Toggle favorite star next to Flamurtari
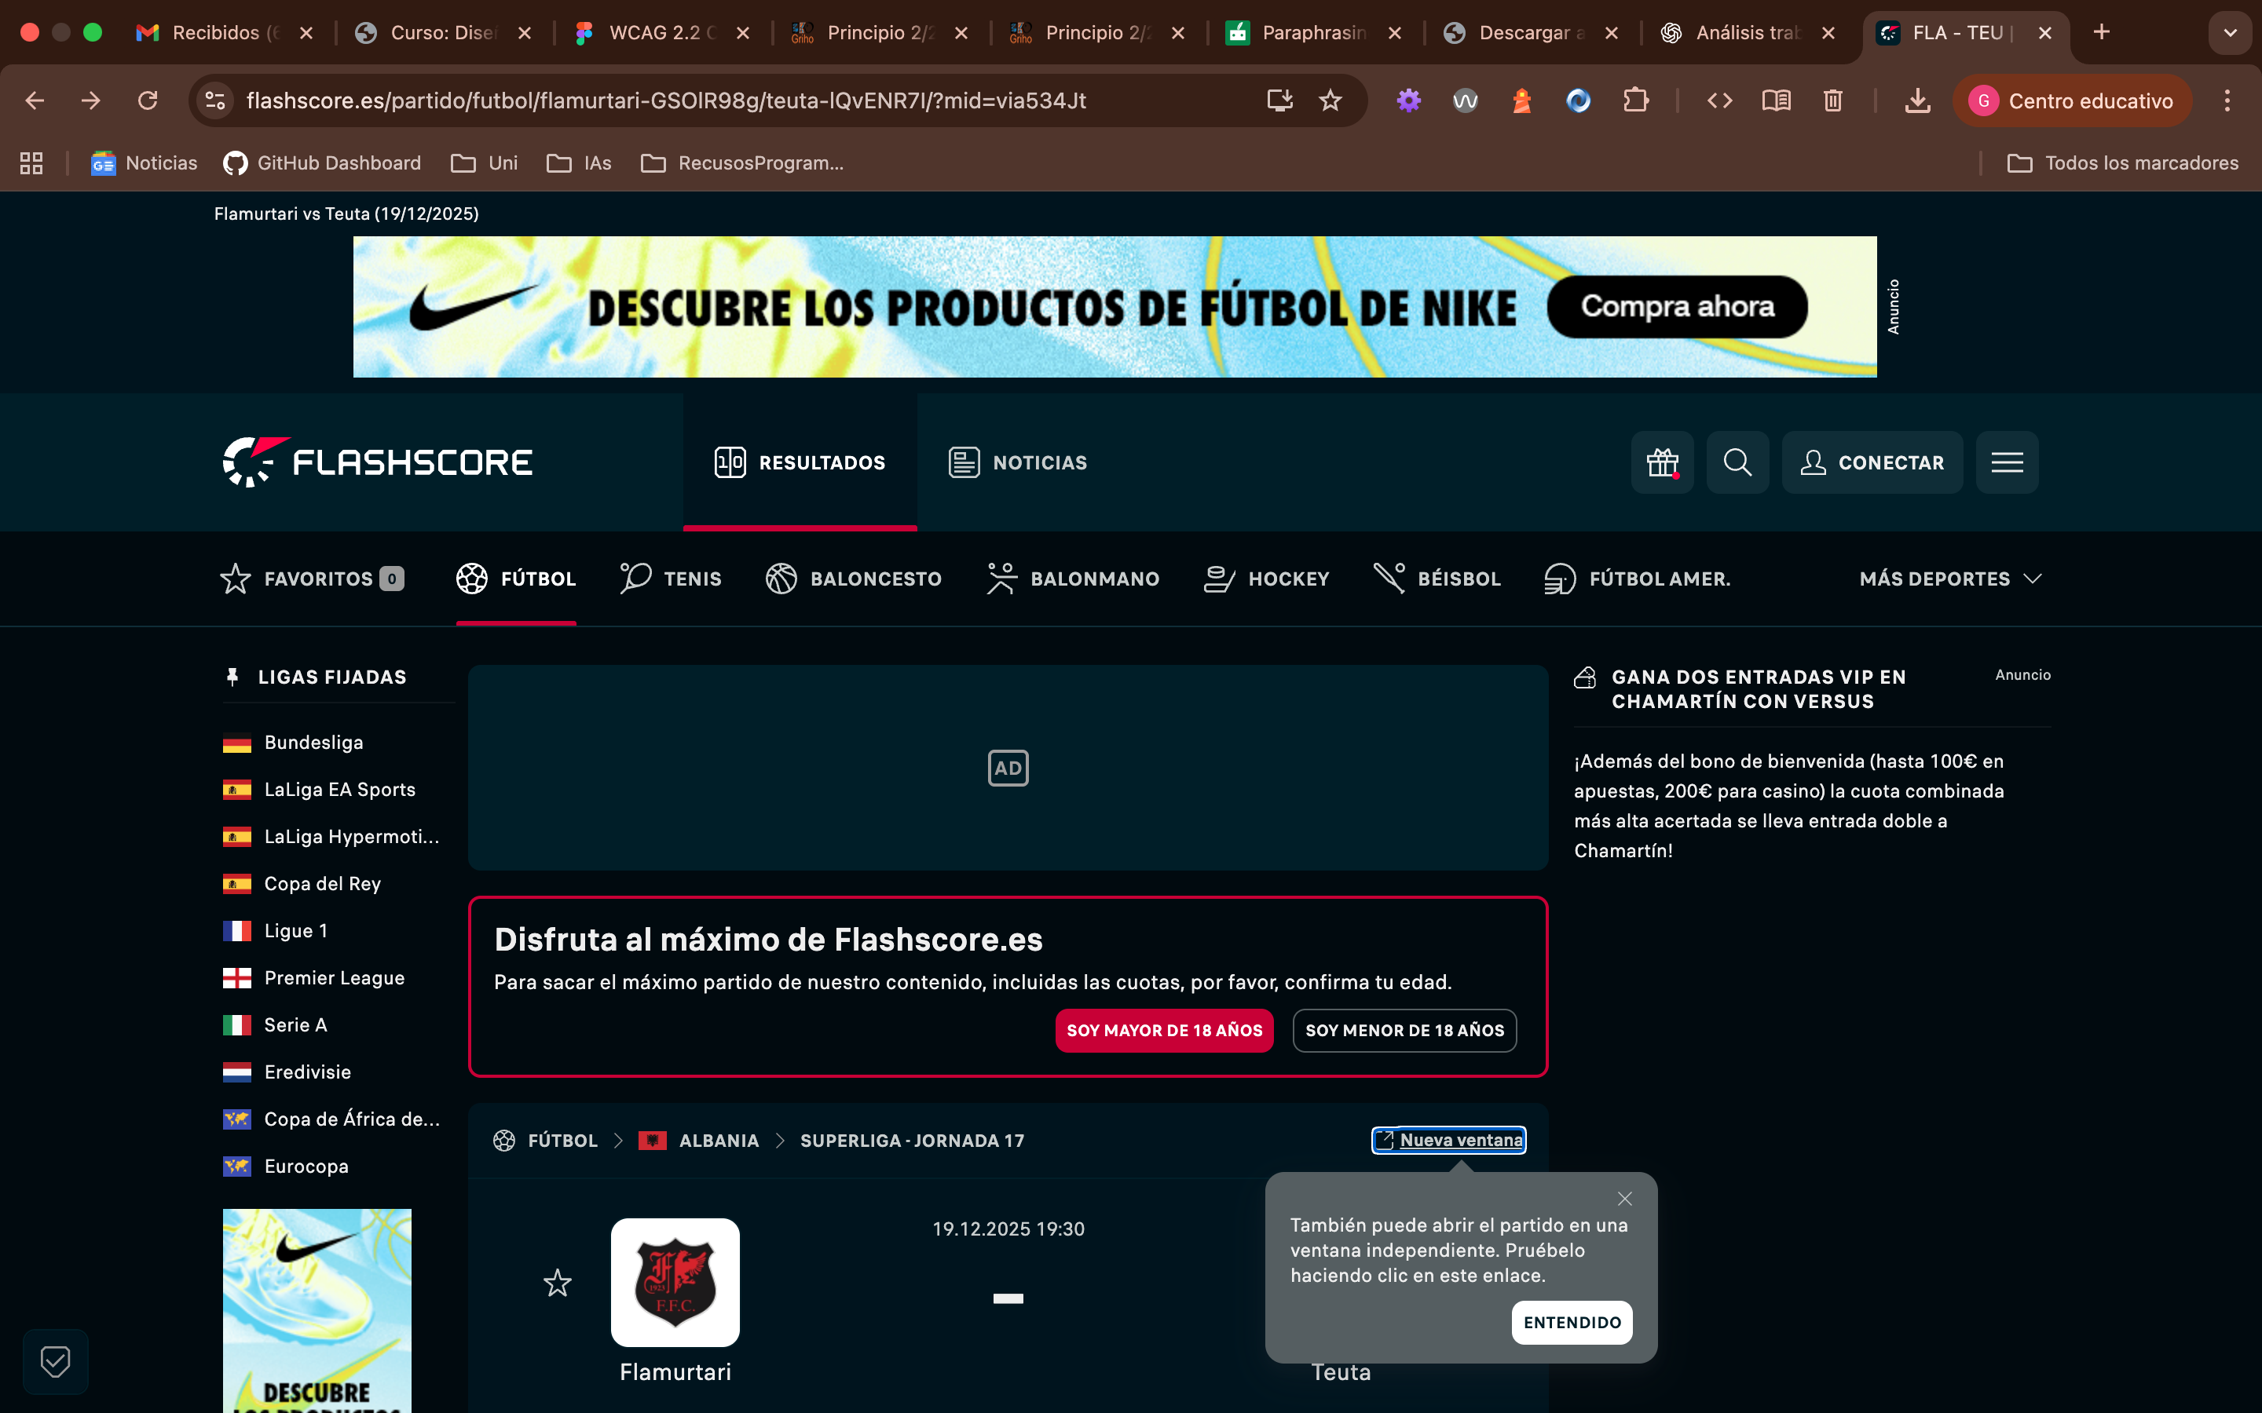2262x1413 pixels. 557,1283
